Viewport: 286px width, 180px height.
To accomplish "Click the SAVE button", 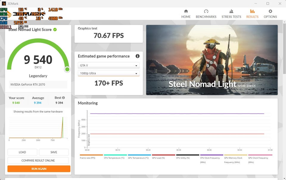I will coord(54,152).
